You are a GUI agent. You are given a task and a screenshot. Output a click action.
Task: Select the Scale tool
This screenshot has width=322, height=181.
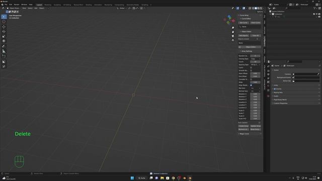point(4,36)
